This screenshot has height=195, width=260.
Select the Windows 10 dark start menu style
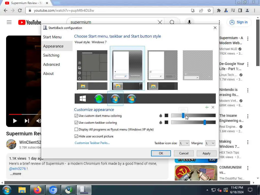pyautogui.click(x=92, y=65)
